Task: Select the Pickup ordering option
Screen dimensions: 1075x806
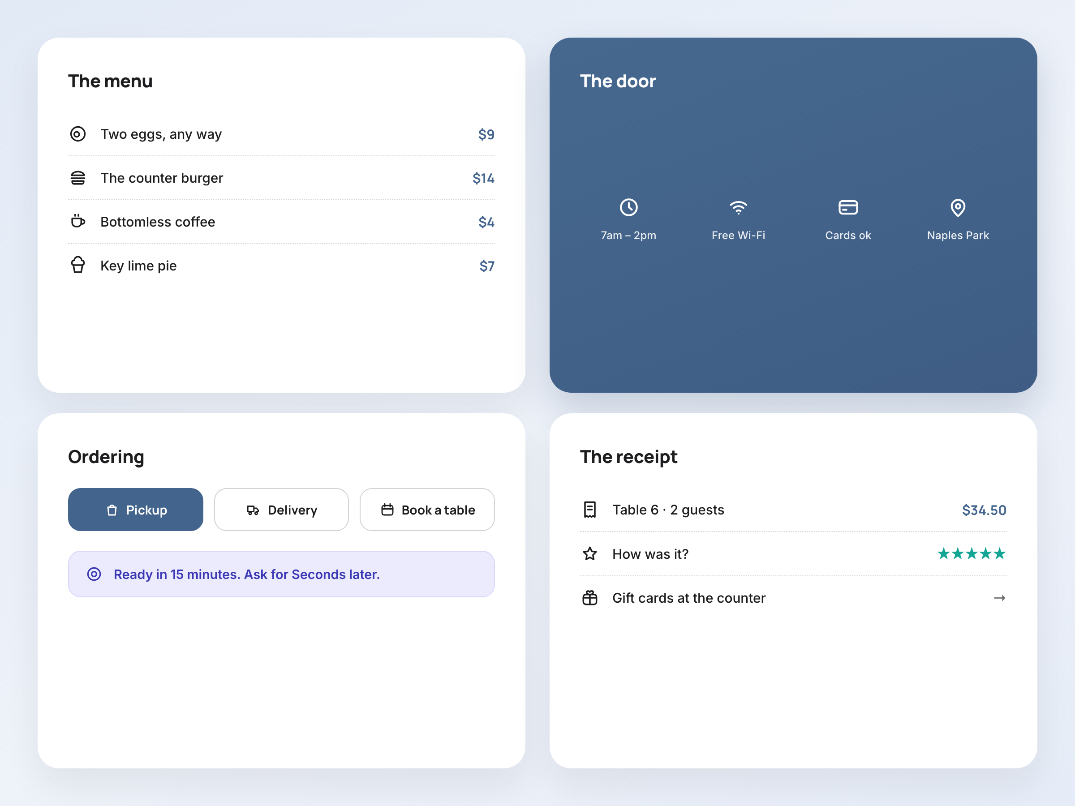Action: tap(136, 510)
